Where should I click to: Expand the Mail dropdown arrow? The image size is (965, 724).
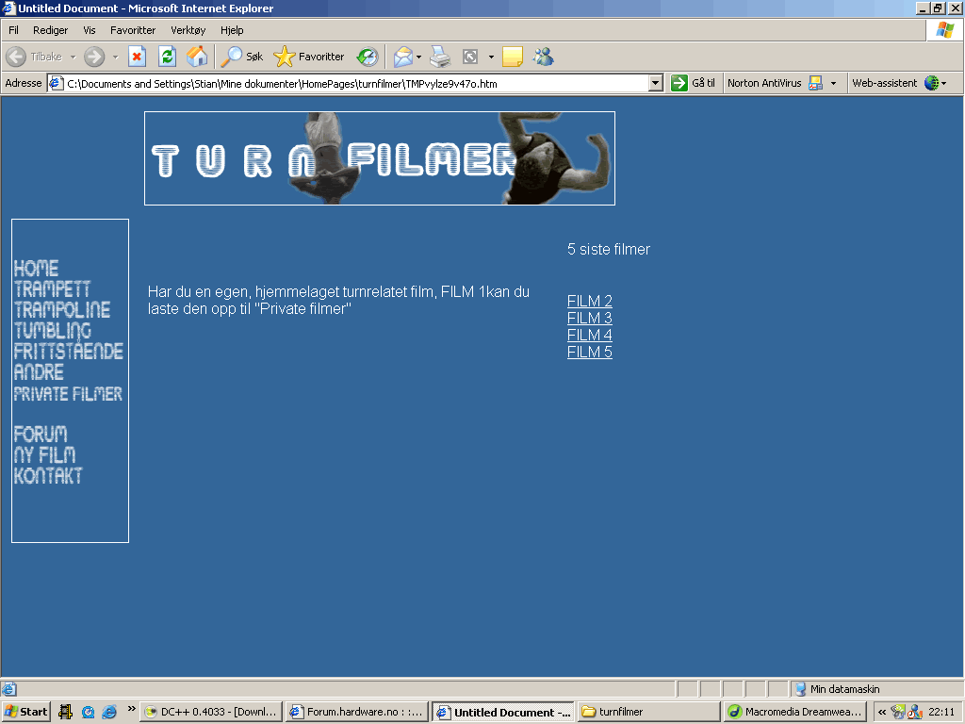[419, 58]
